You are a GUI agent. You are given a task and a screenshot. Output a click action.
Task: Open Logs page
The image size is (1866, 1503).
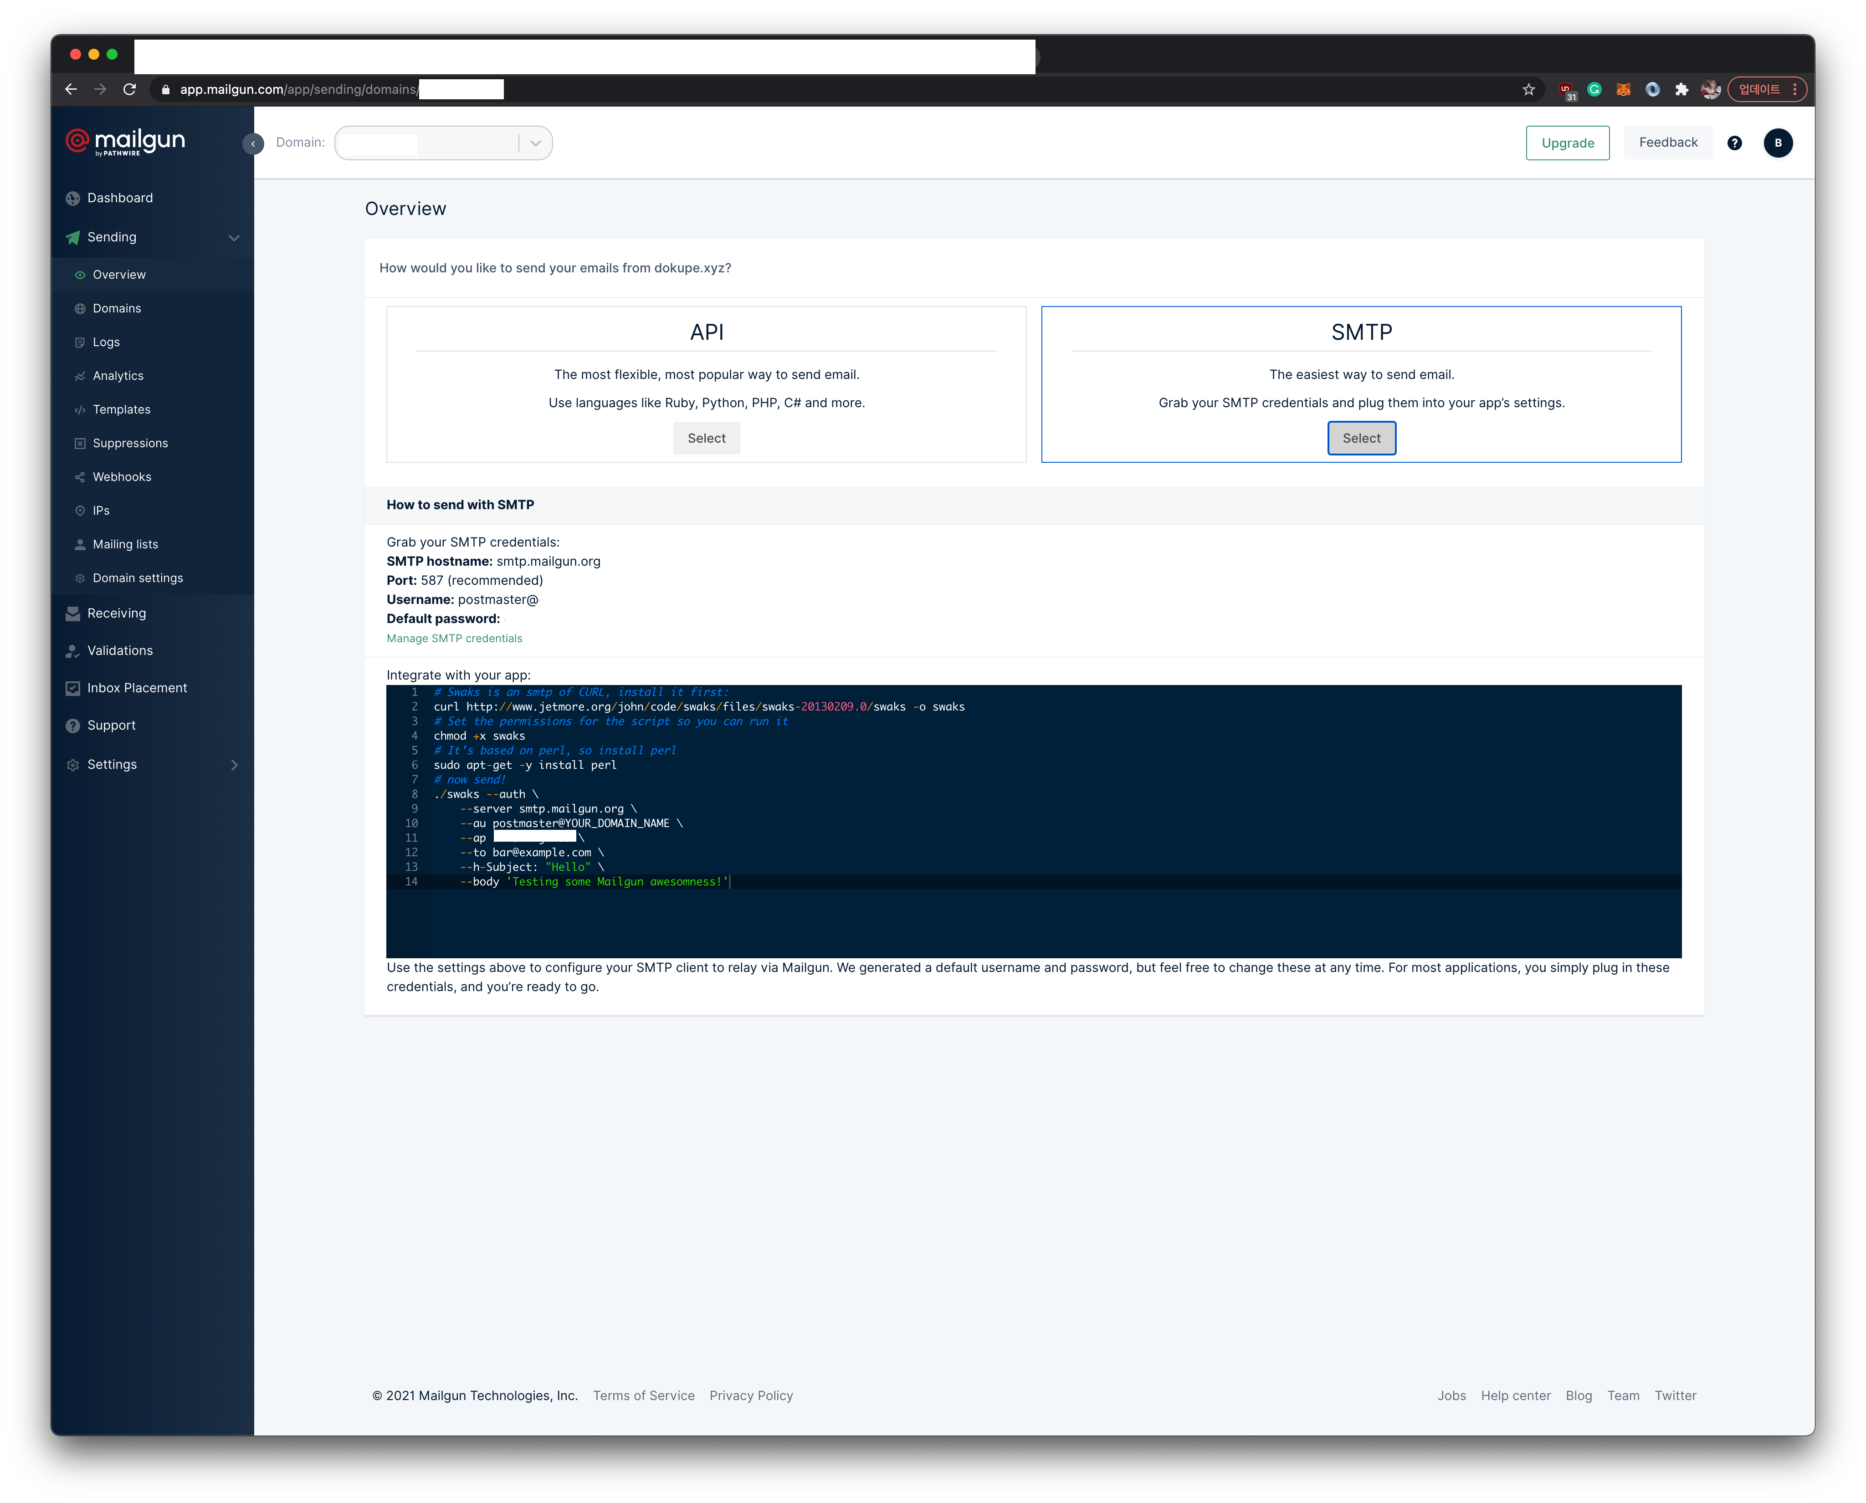click(x=107, y=342)
